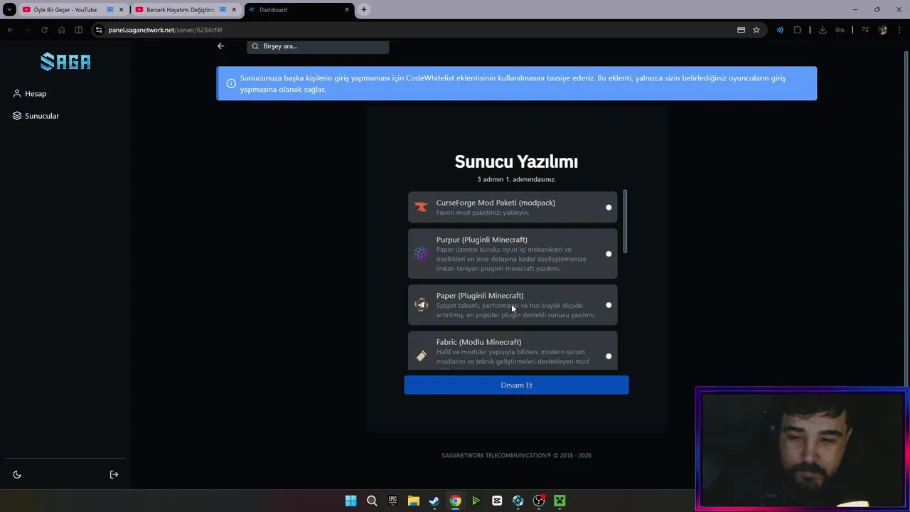Click 'Purpur (Pluginli Minecraft)' title text
The height and width of the screenshot is (512, 910).
[x=482, y=240]
